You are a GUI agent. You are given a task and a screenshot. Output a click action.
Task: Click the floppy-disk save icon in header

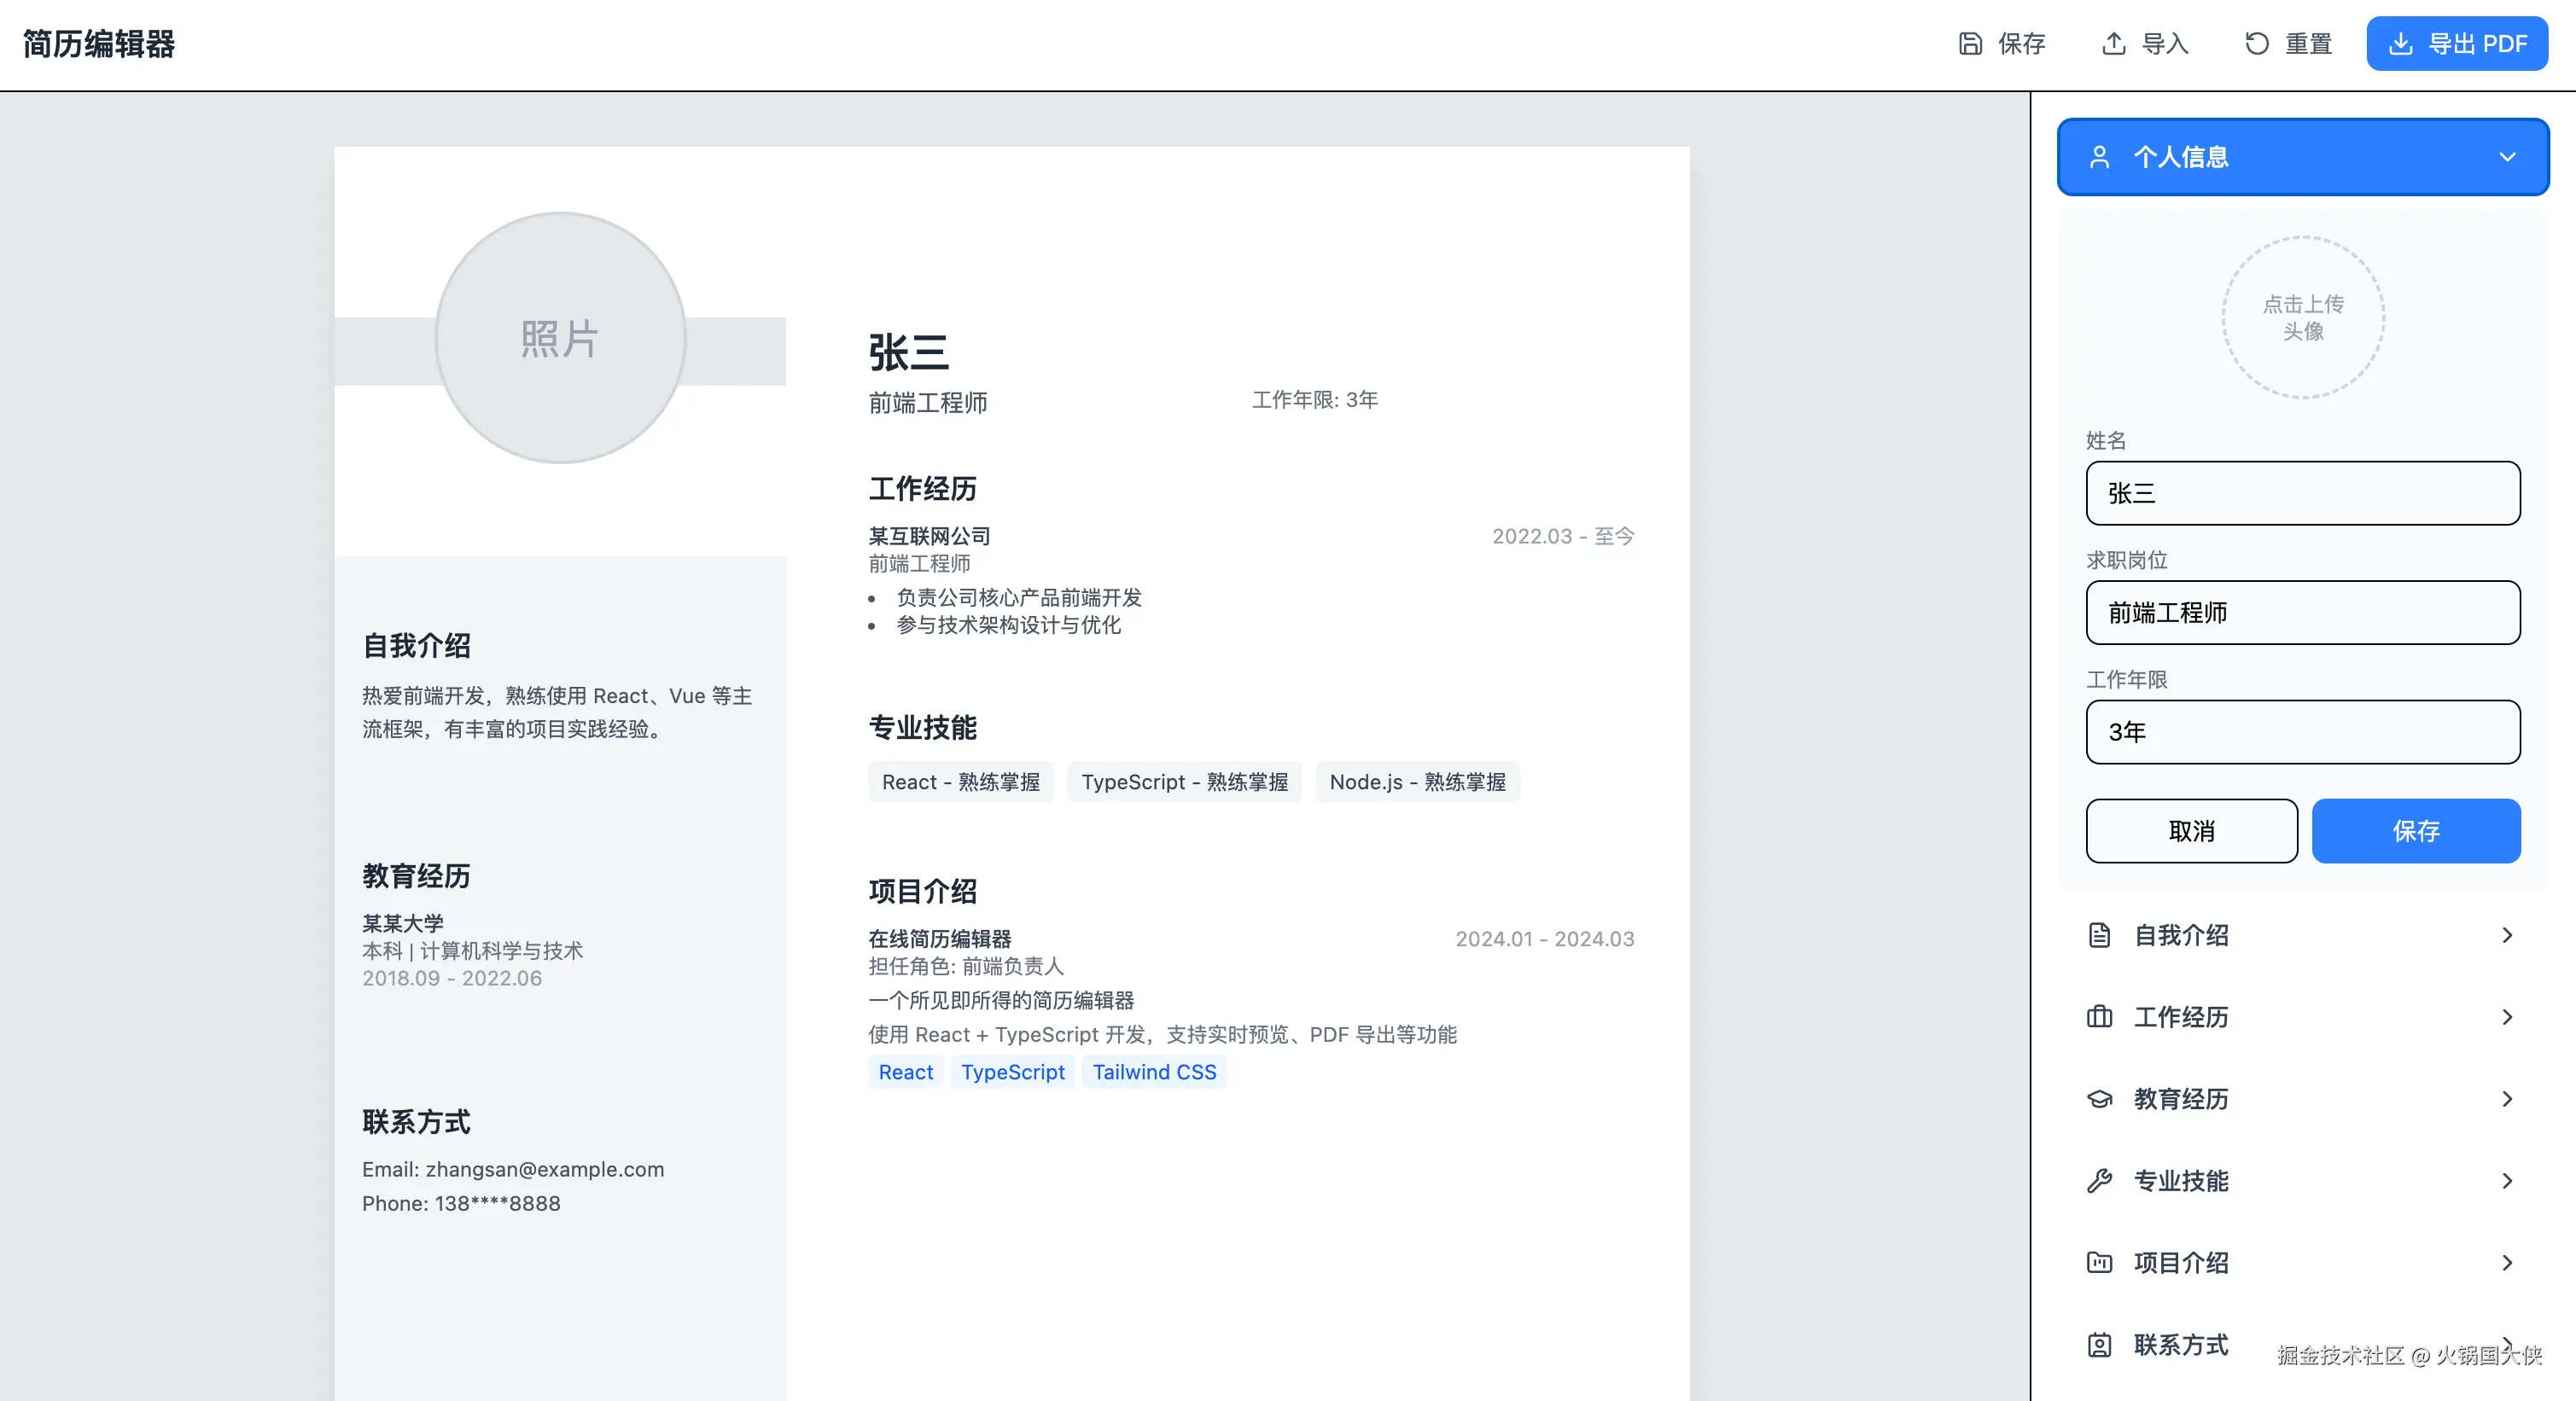coord(1969,44)
